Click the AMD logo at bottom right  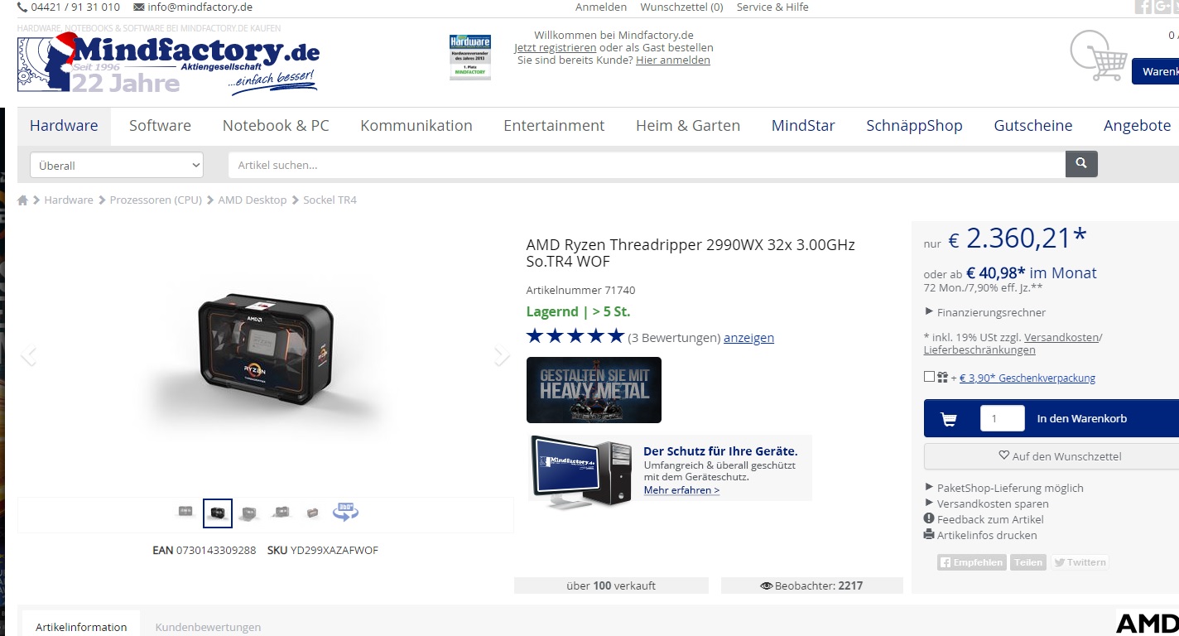coord(1147,624)
